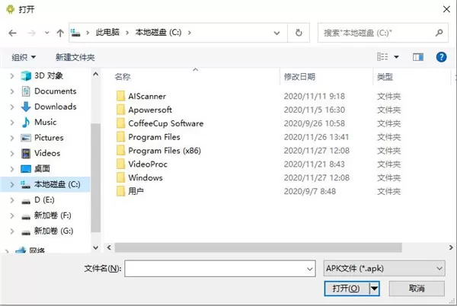Expand the Documents tree node

pyautogui.click(x=12, y=91)
